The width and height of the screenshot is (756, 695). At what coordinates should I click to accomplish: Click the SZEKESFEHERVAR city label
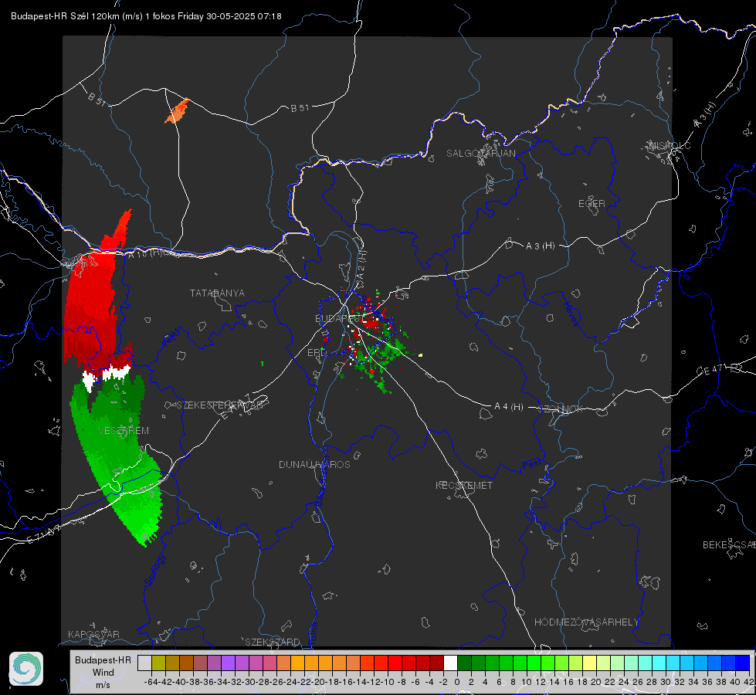pyautogui.click(x=221, y=405)
